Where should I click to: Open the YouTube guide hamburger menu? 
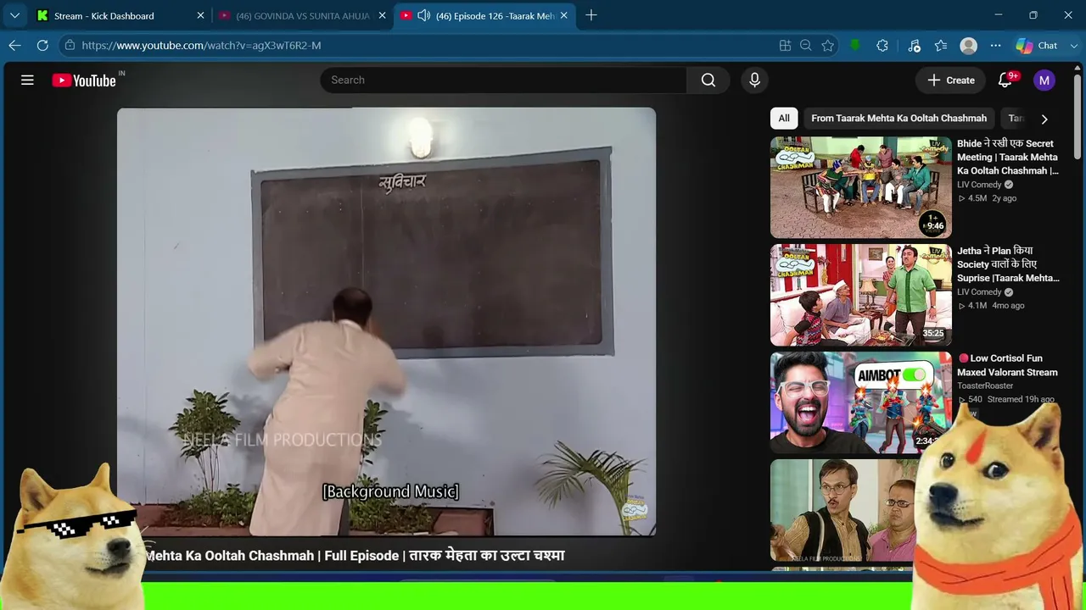coord(27,80)
